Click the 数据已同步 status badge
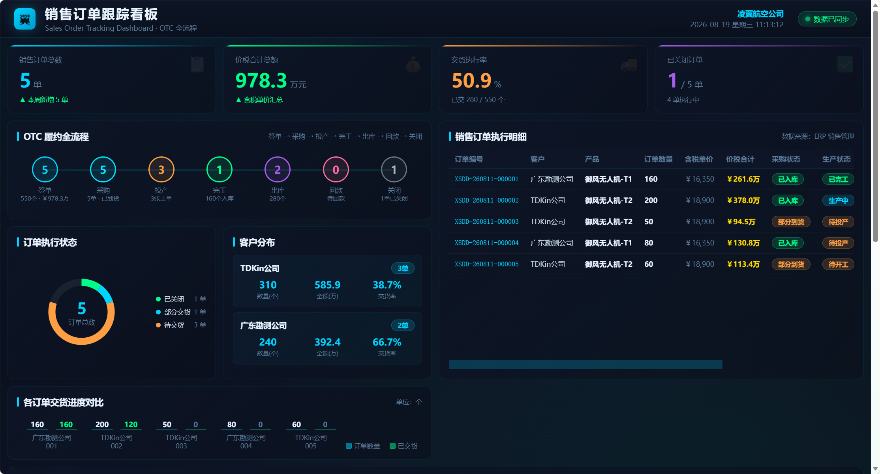Image resolution: width=880 pixels, height=474 pixels. pos(827,19)
